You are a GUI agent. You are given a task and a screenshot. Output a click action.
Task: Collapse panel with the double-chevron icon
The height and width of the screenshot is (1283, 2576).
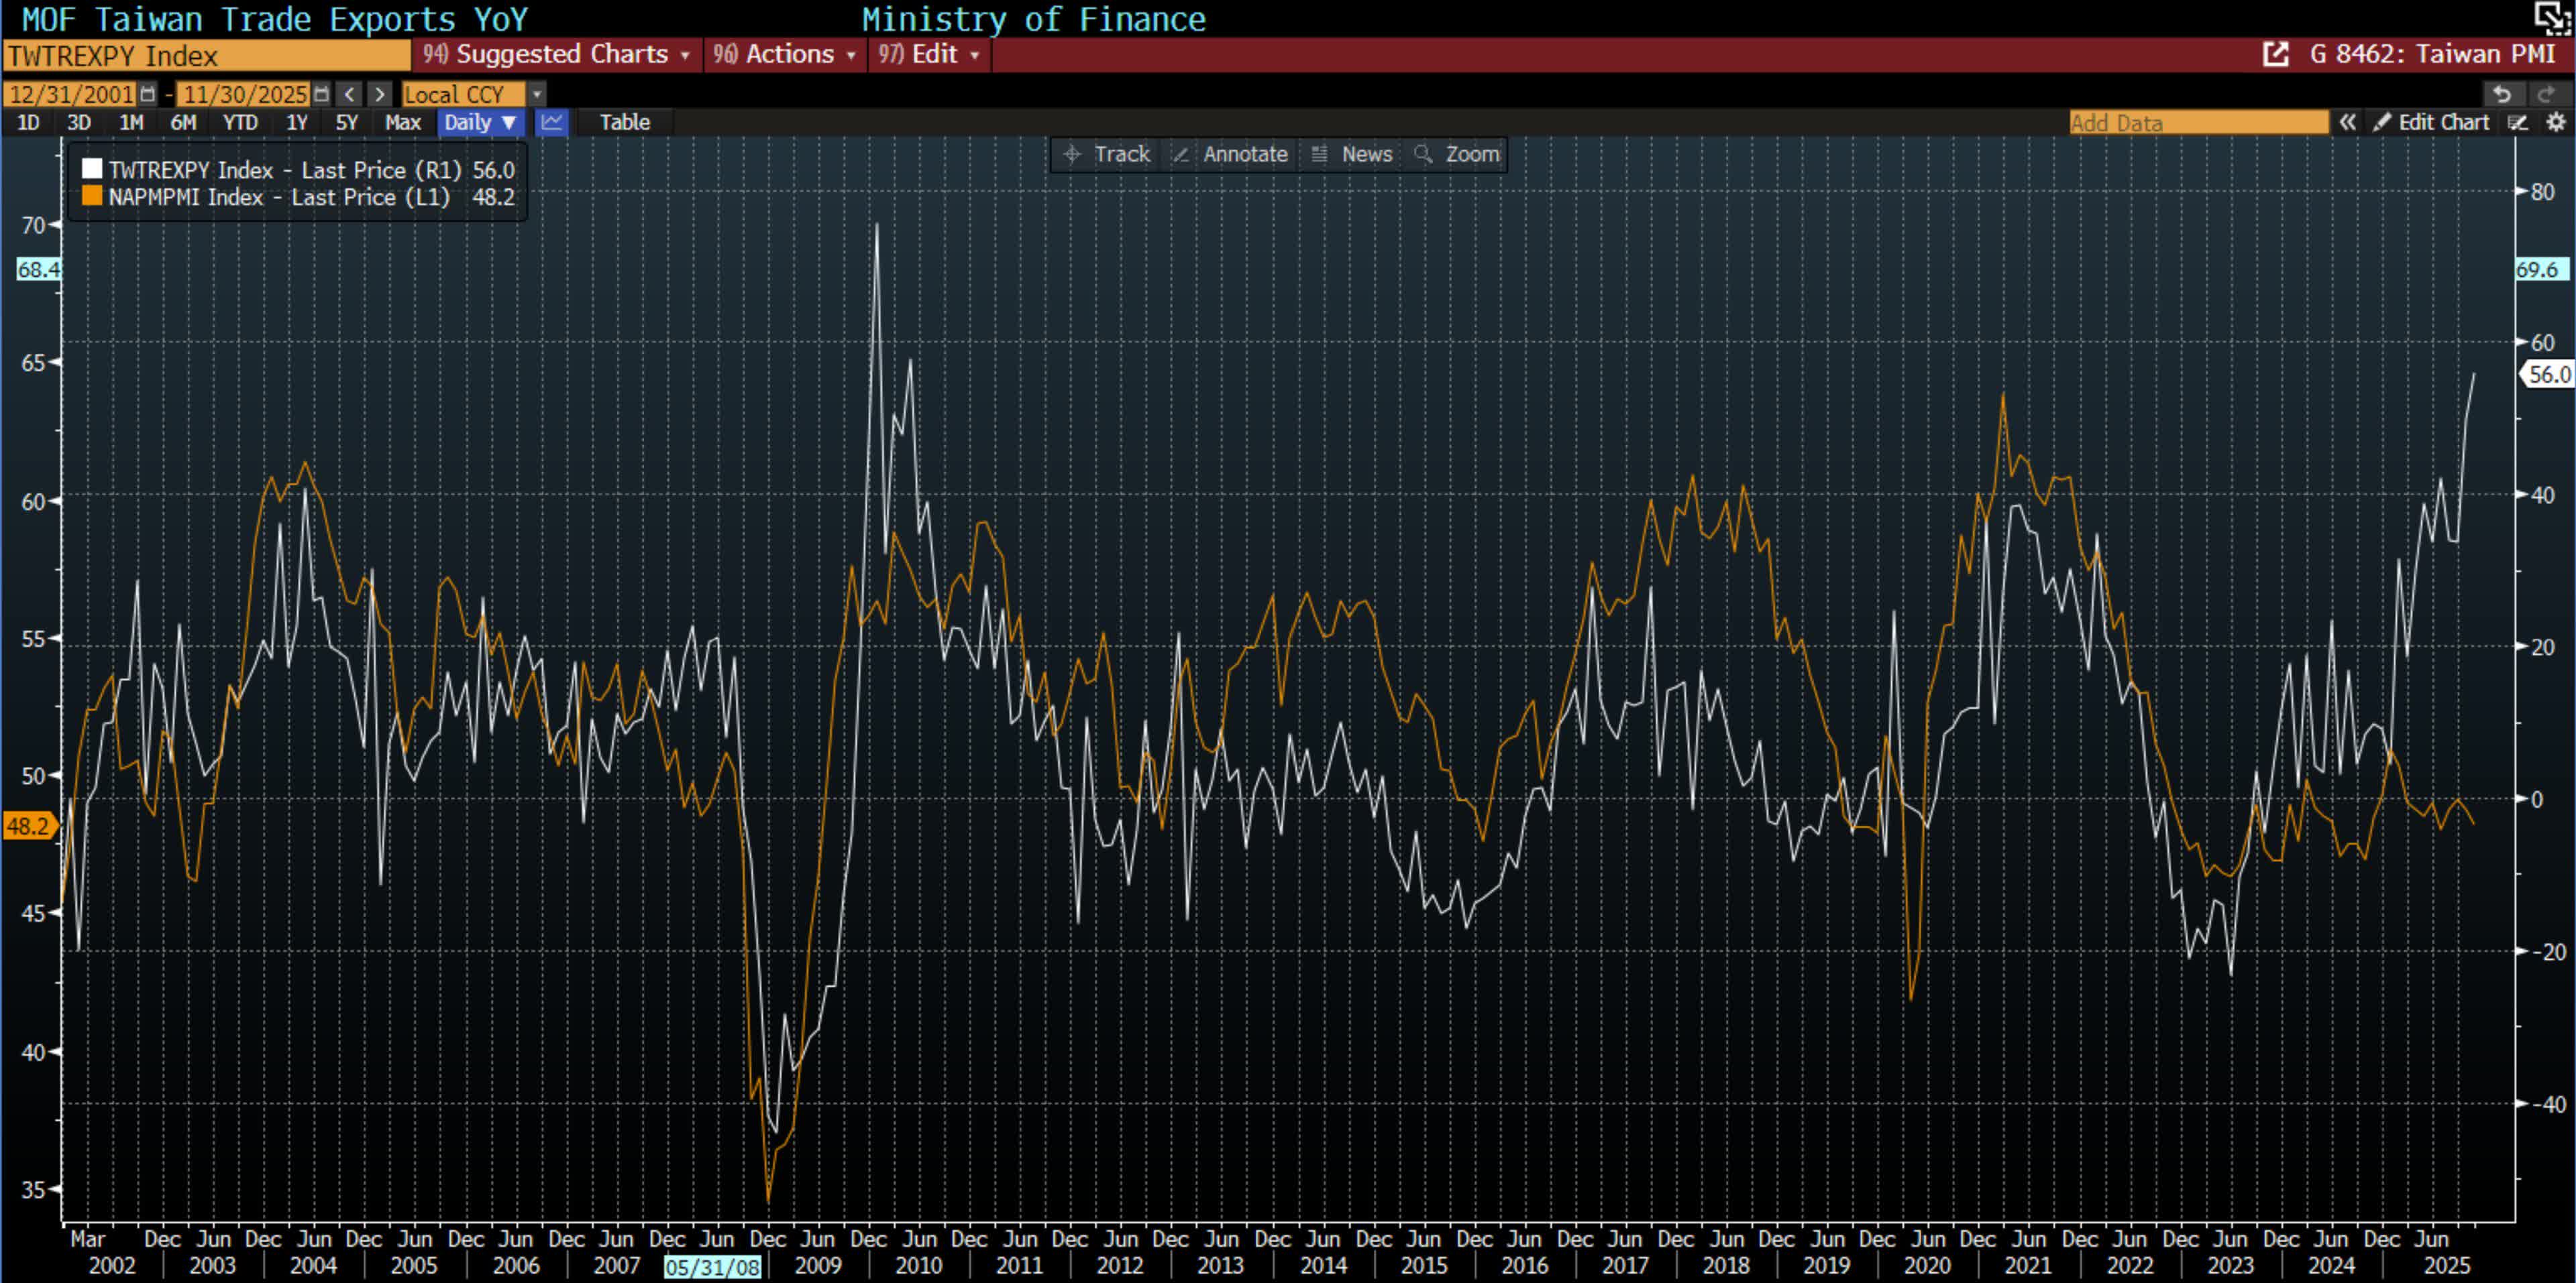(x=2347, y=122)
